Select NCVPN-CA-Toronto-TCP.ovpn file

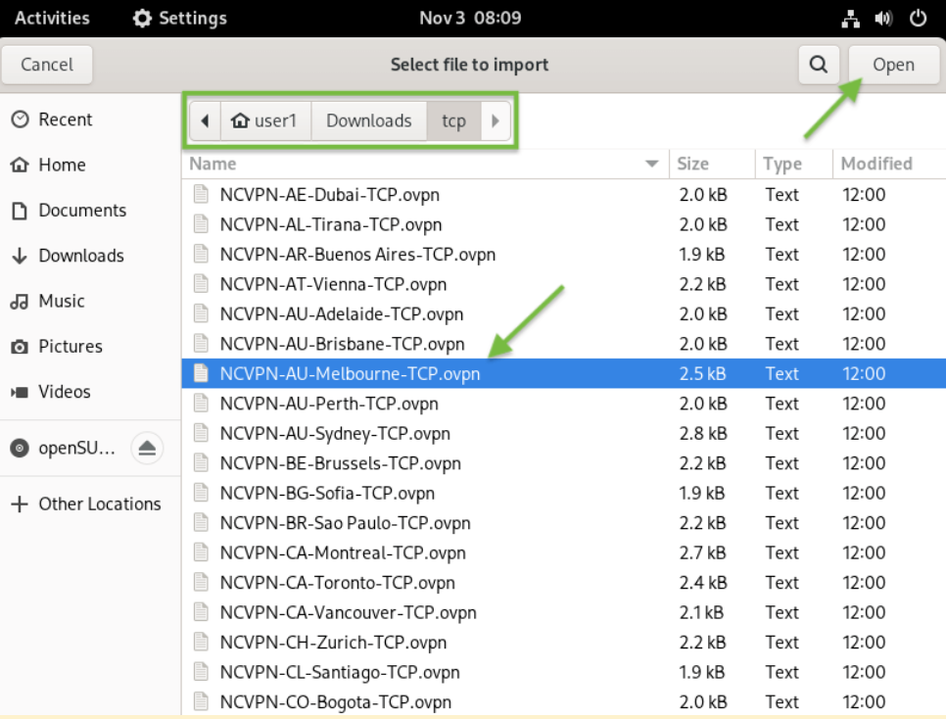point(563,583)
